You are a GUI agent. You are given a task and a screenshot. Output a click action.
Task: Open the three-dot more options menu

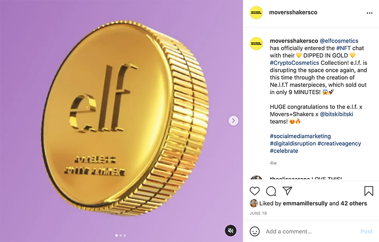point(370,13)
